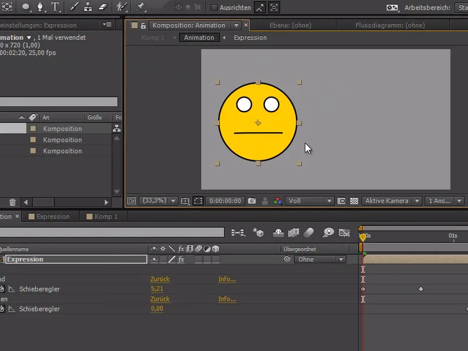This screenshot has height=351, width=468.
Task: Select the Eraser tool
Action: coord(103,6)
